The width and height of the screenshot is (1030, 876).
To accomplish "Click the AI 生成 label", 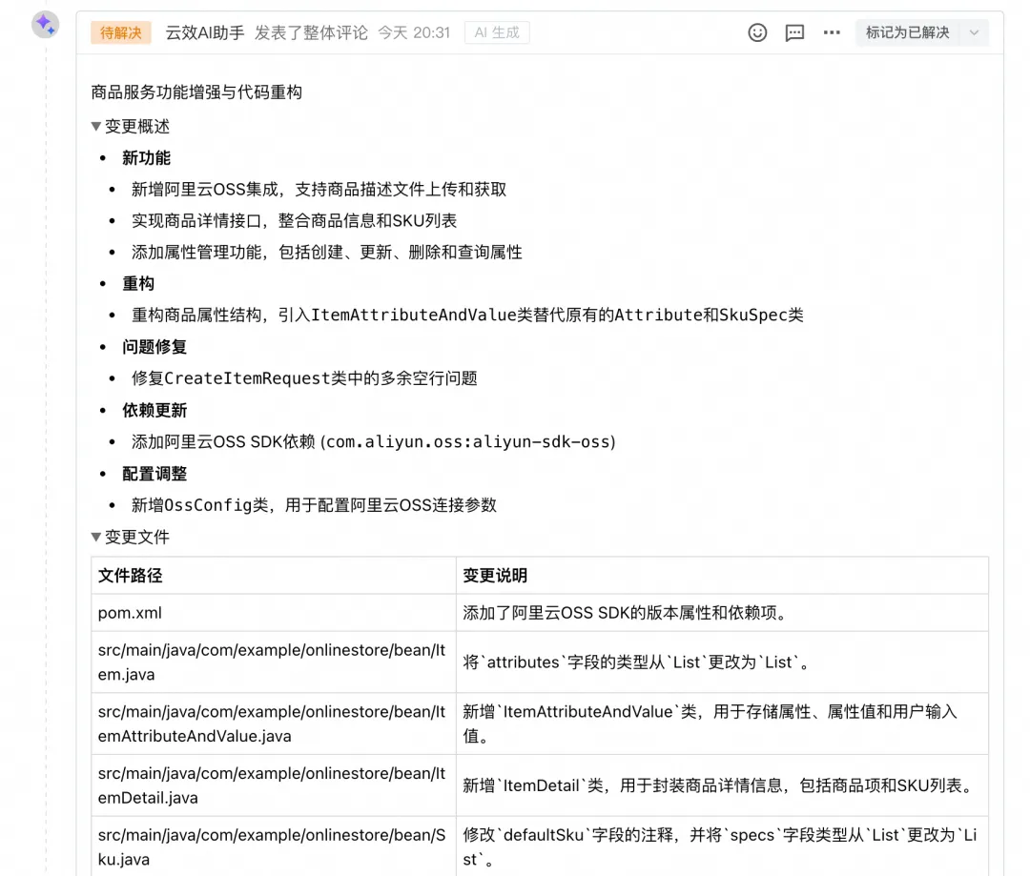I will (497, 32).
